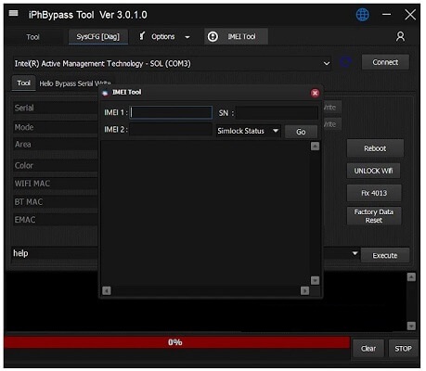Focus the IMEI 1 input field
426x371 pixels.
pos(171,112)
